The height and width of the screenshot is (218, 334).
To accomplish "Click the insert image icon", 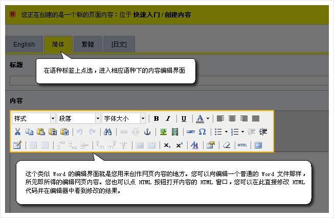I will pos(163,132).
